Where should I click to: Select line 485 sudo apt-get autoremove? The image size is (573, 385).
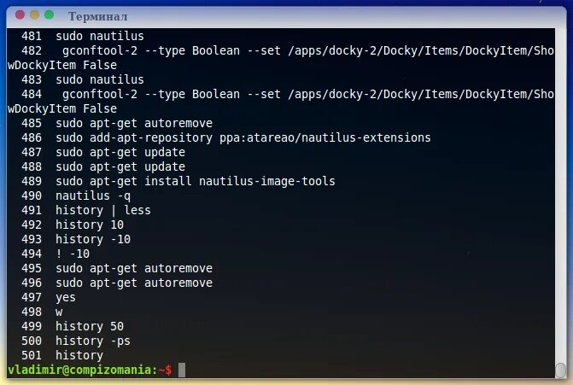(x=117, y=123)
